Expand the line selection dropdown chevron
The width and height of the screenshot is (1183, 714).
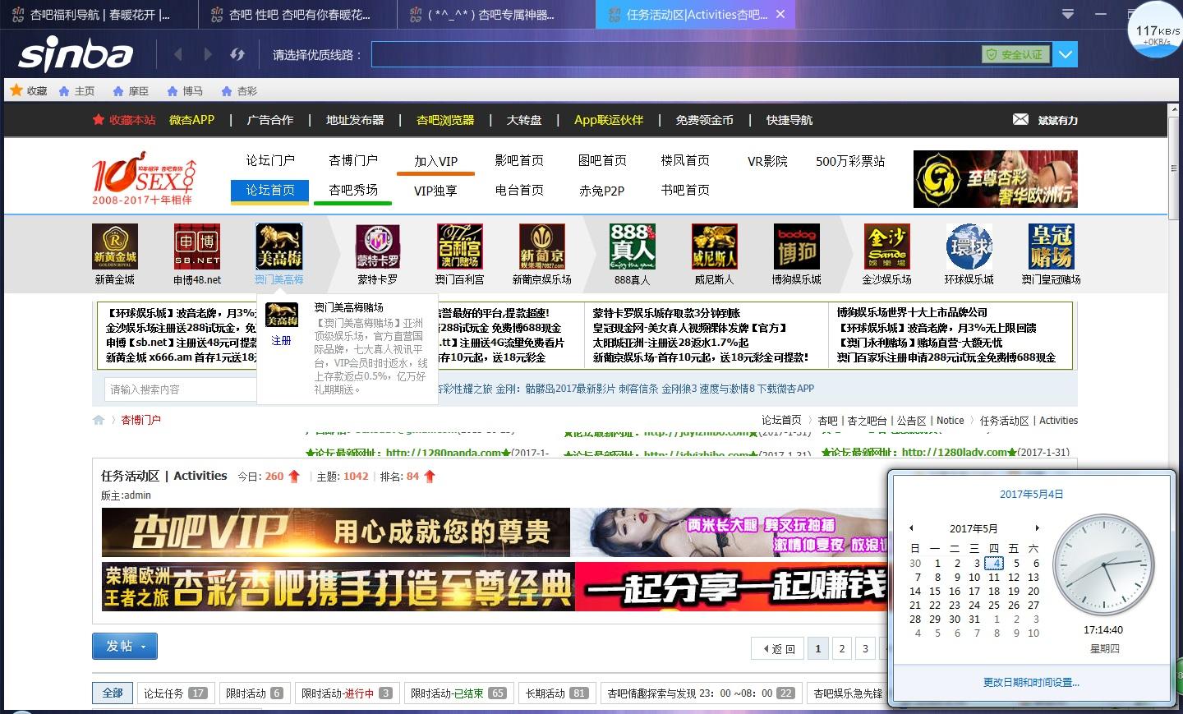1066,54
